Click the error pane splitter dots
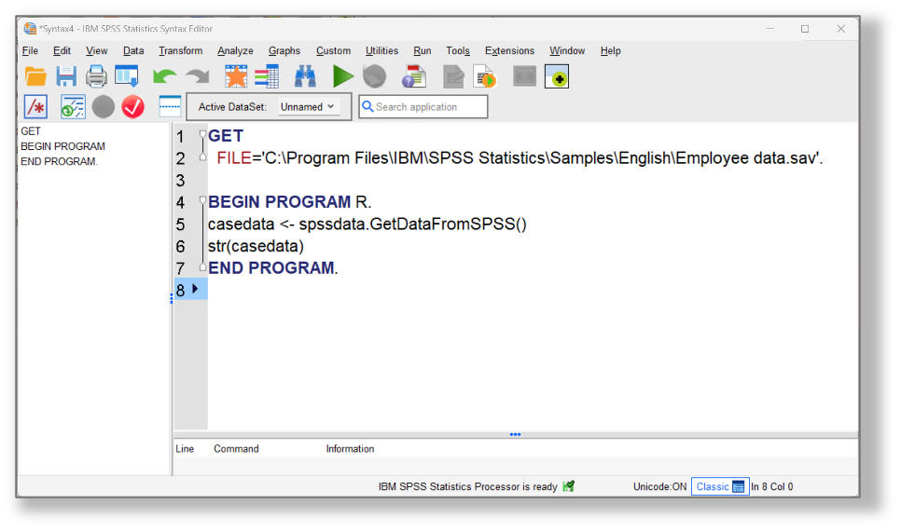 pyautogui.click(x=515, y=434)
